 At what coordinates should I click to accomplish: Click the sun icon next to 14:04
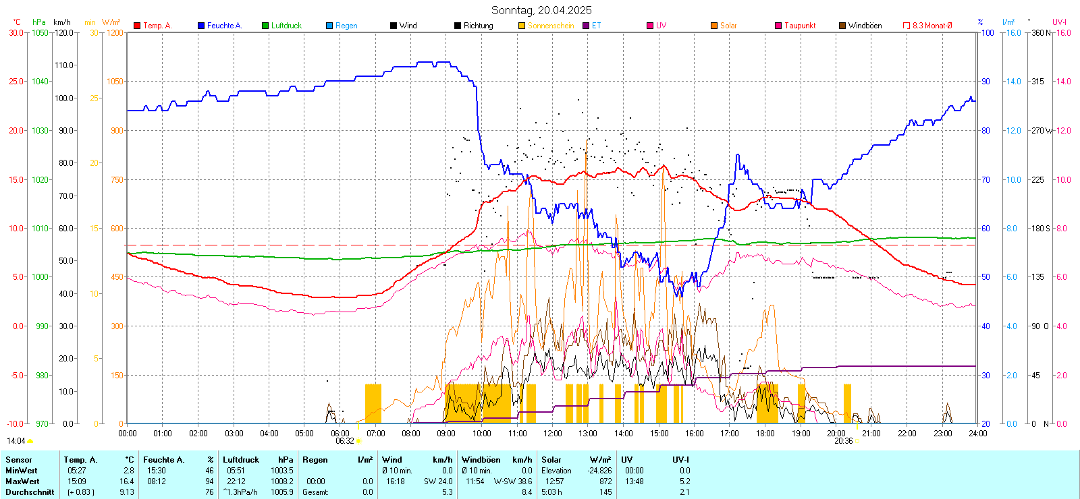point(30,441)
